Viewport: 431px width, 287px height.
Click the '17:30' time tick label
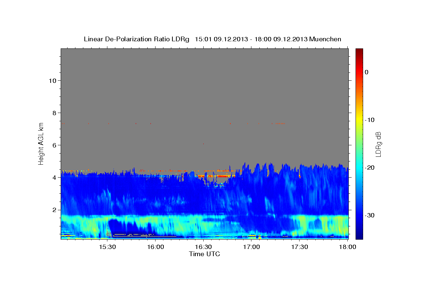(300, 247)
